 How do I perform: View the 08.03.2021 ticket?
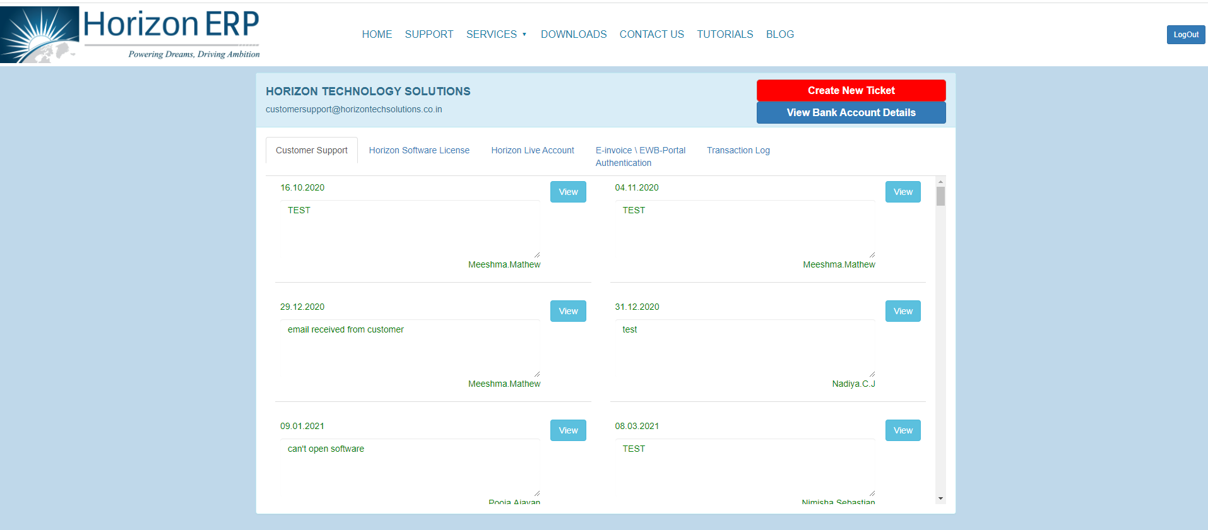pos(903,430)
